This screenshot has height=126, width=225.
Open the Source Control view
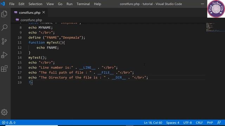[4, 41]
